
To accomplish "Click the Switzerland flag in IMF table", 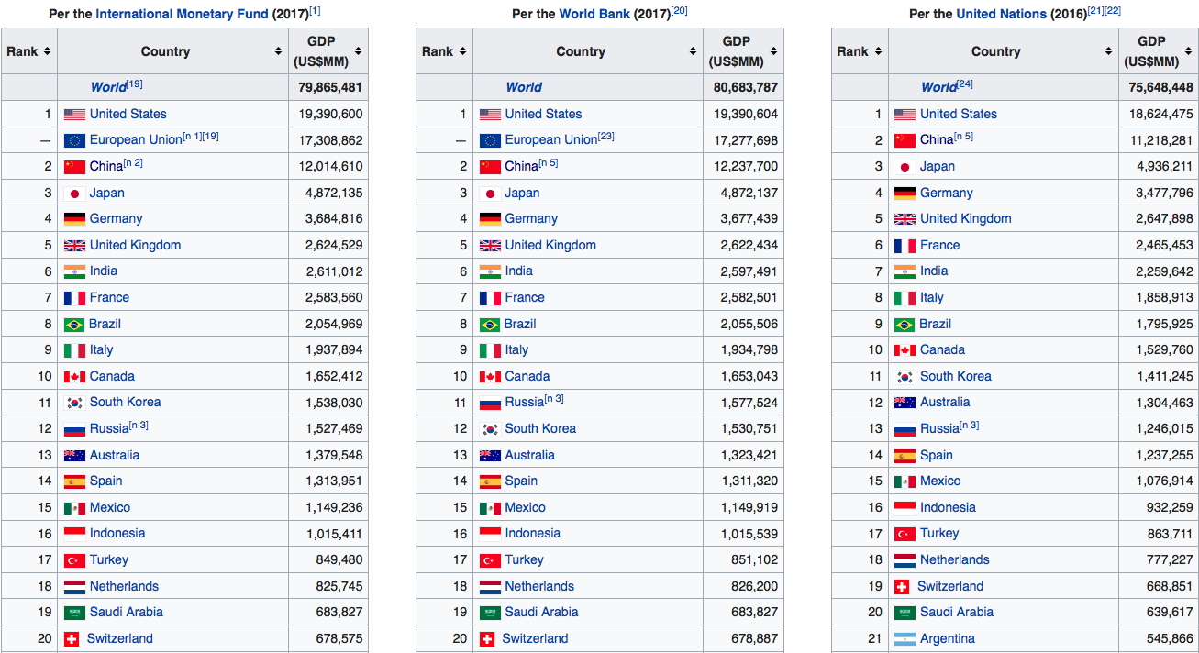I will click(x=72, y=639).
